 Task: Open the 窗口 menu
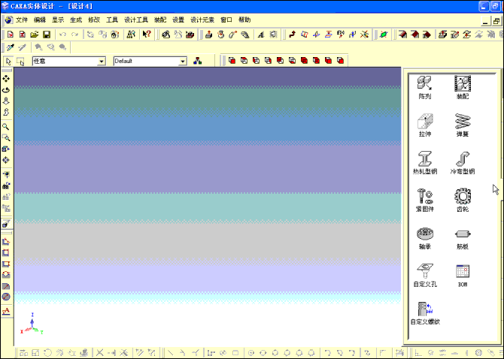click(x=226, y=20)
